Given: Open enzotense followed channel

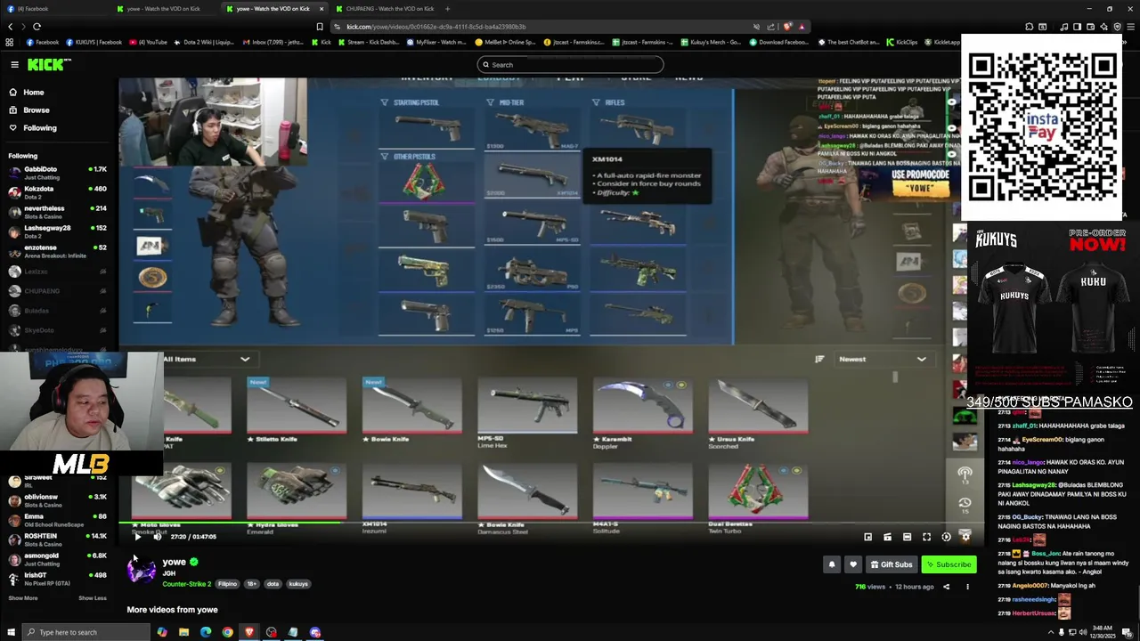Looking at the screenshot, I should coord(58,251).
